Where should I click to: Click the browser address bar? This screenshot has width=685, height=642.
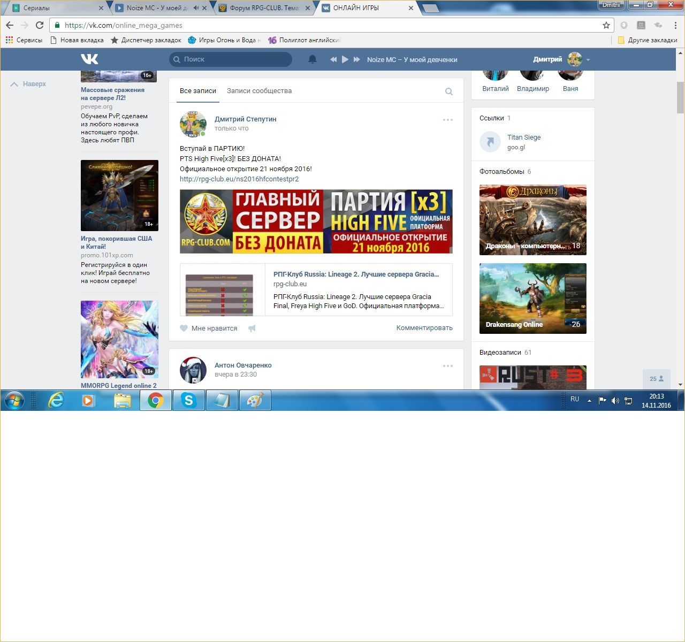tap(332, 25)
